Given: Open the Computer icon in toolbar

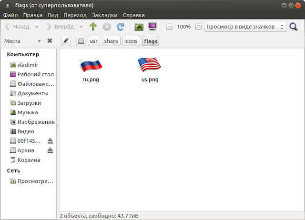Looking at the screenshot, I should pyautogui.click(x=152, y=27).
